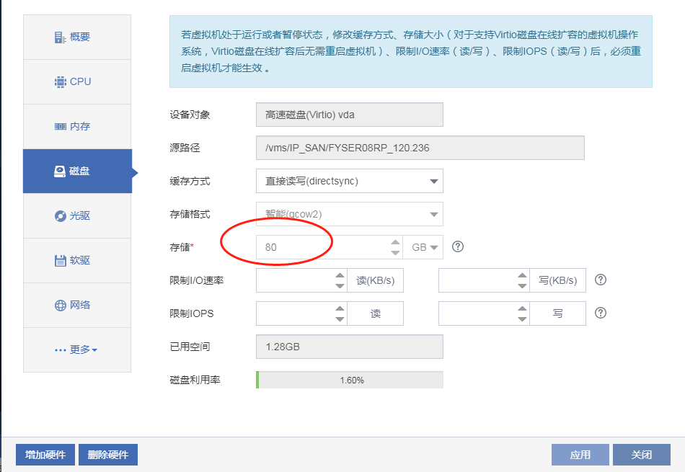Open the 缓存方式 cache mode dropdown
The height and width of the screenshot is (472, 685).
(349, 182)
